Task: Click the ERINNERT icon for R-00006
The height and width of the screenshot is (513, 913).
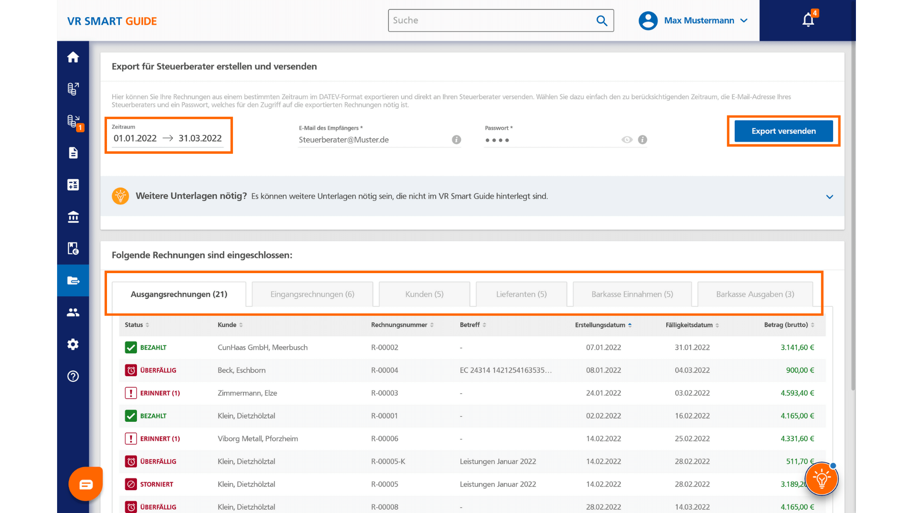Action: 131,438
